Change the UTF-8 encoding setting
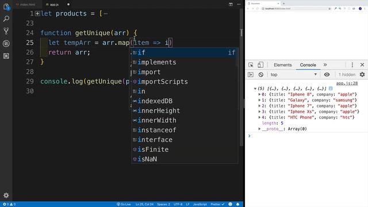This screenshot has width=368, height=207. (x=178, y=204)
